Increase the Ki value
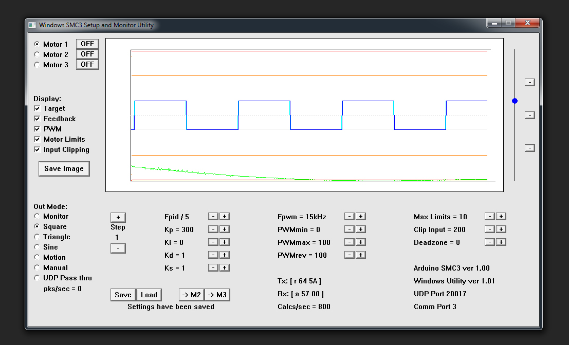569x345 pixels. tap(225, 242)
